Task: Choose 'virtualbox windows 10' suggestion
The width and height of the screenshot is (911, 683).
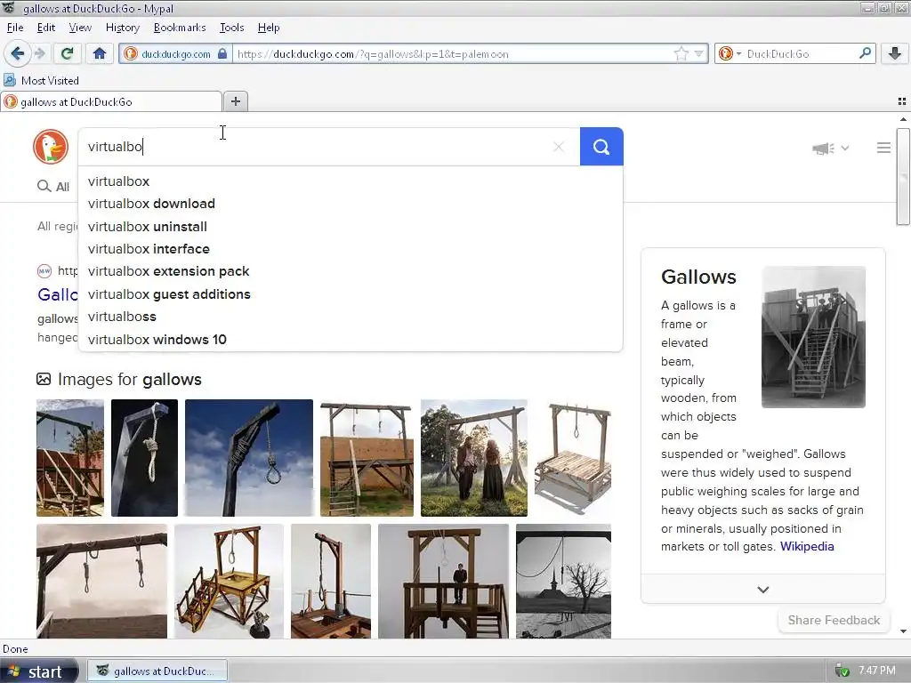Action: [351, 339]
